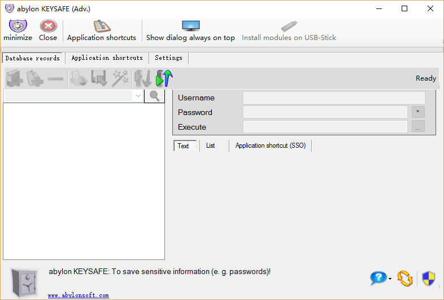Select the Application shortcut (SSO) tab

271,145
